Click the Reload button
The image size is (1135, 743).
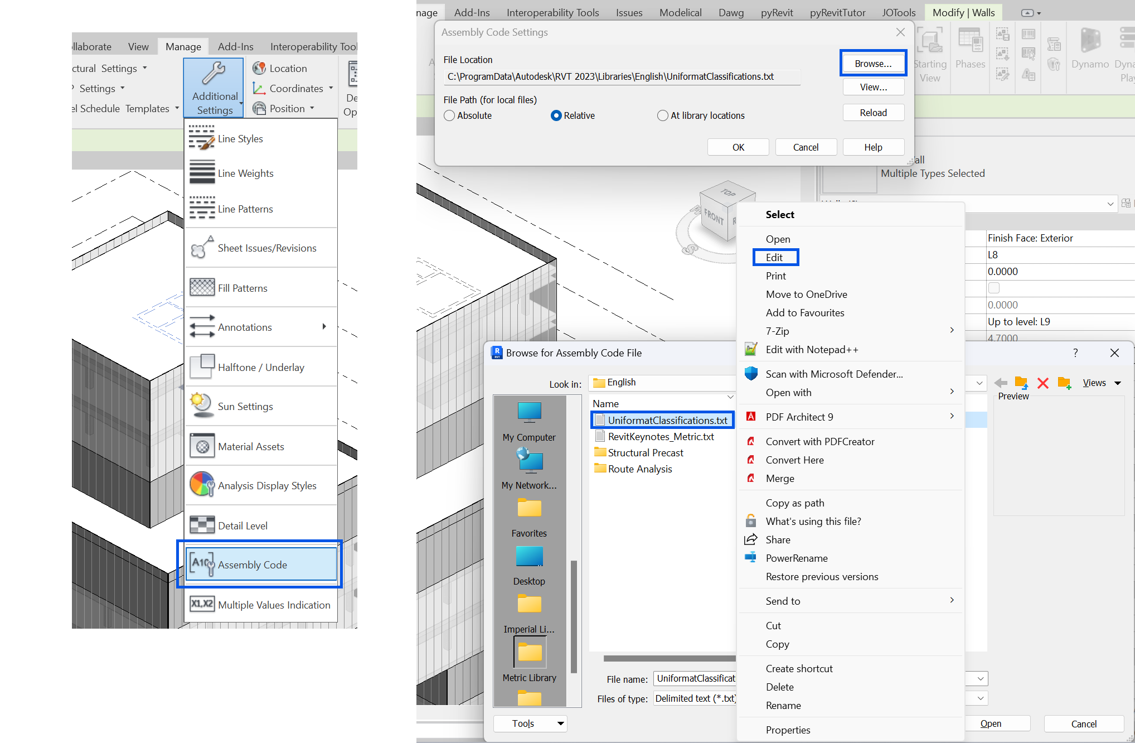point(873,113)
